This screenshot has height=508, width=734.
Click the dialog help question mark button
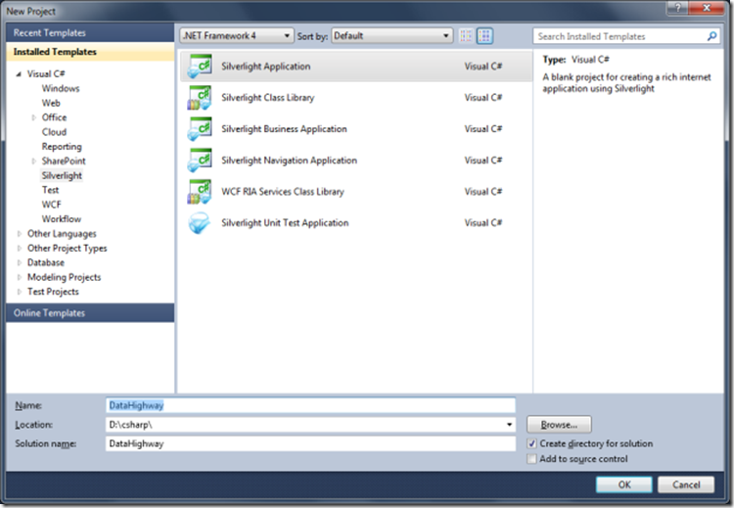point(678,8)
